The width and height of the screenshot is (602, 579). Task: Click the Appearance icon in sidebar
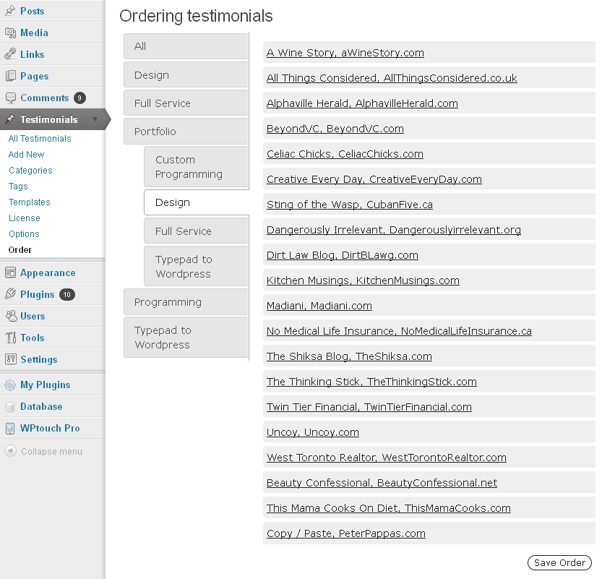click(10, 273)
